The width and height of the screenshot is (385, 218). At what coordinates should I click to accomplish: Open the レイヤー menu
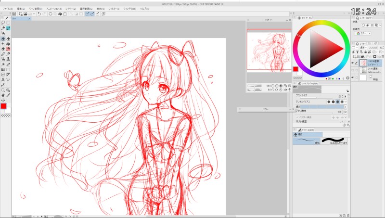coord(71,9)
